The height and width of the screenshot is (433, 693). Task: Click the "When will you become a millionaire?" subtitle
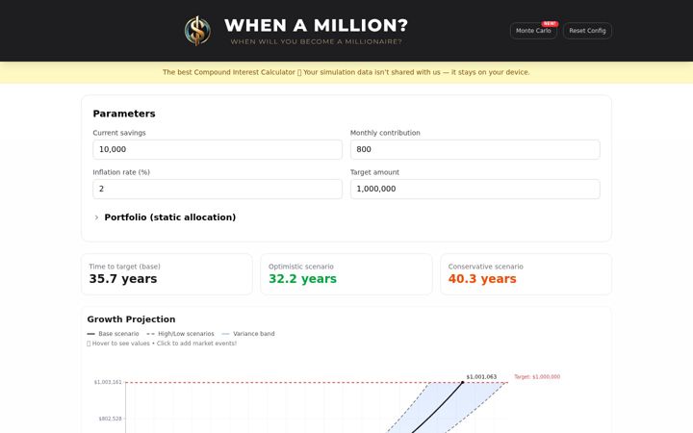pos(316,41)
